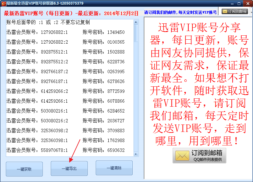Click password 0263995

(116, 72)
